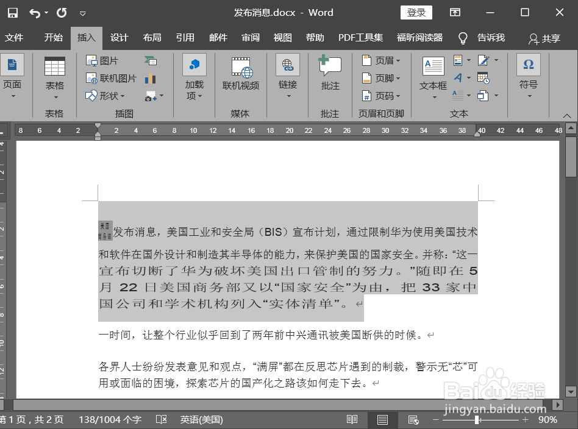Open the Signature Line icon
578x429 pixels.
pyautogui.click(x=483, y=60)
